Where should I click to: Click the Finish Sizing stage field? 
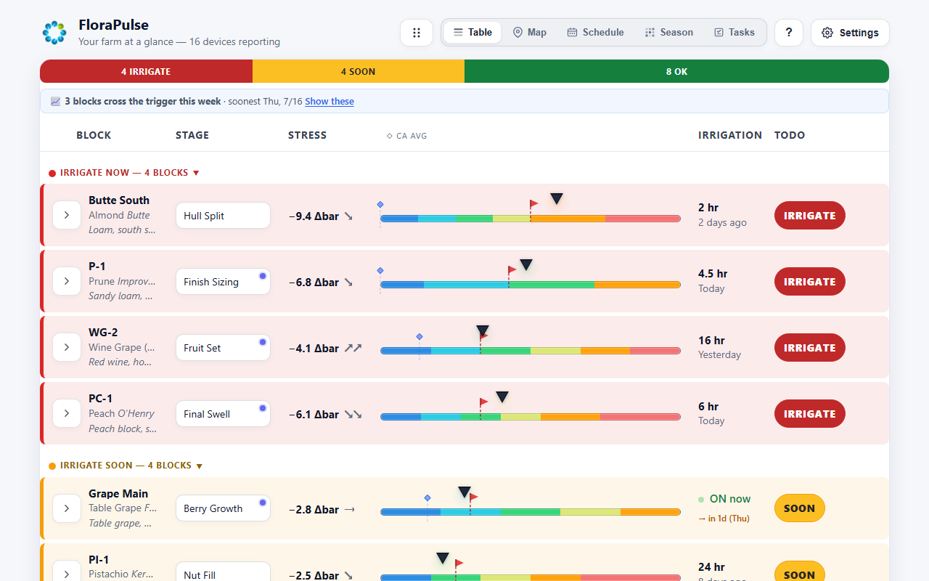223,282
